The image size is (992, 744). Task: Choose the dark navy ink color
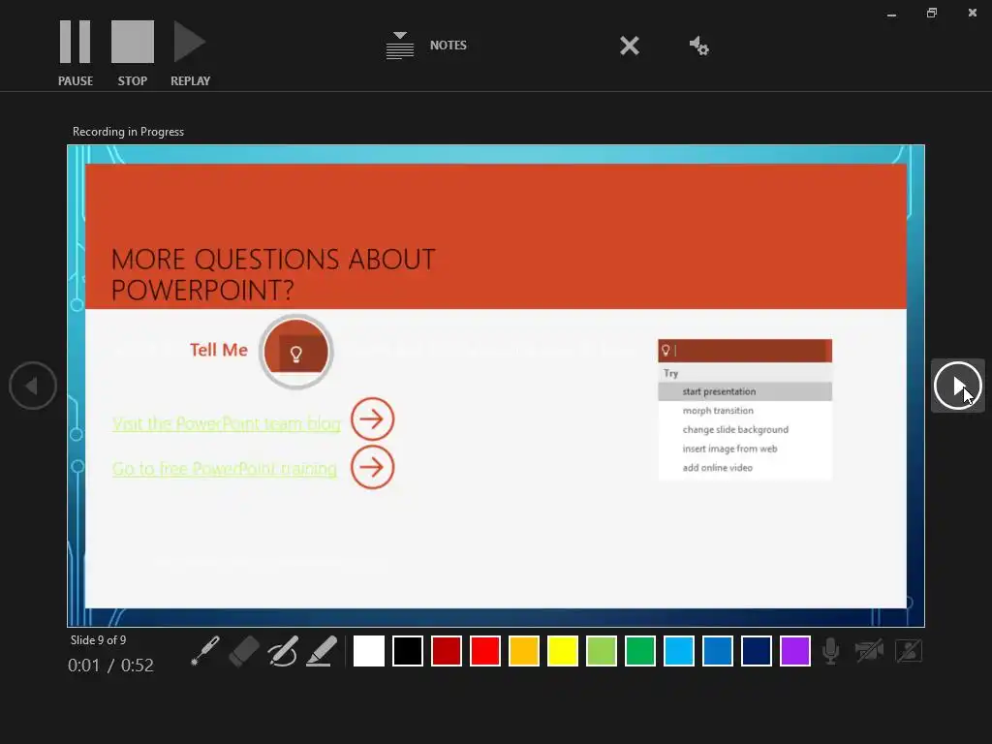click(757, 651)
